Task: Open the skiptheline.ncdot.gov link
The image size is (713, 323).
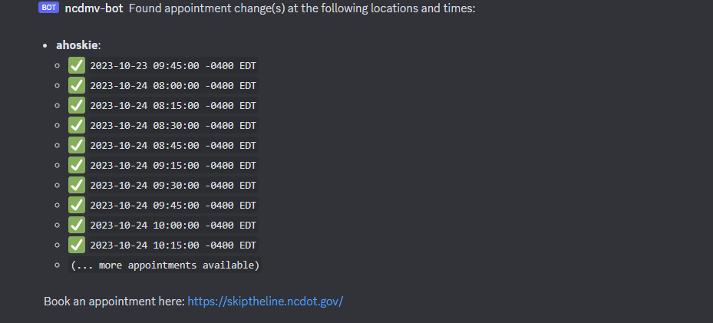Action: pyautogui.click(x=265, y=302)
